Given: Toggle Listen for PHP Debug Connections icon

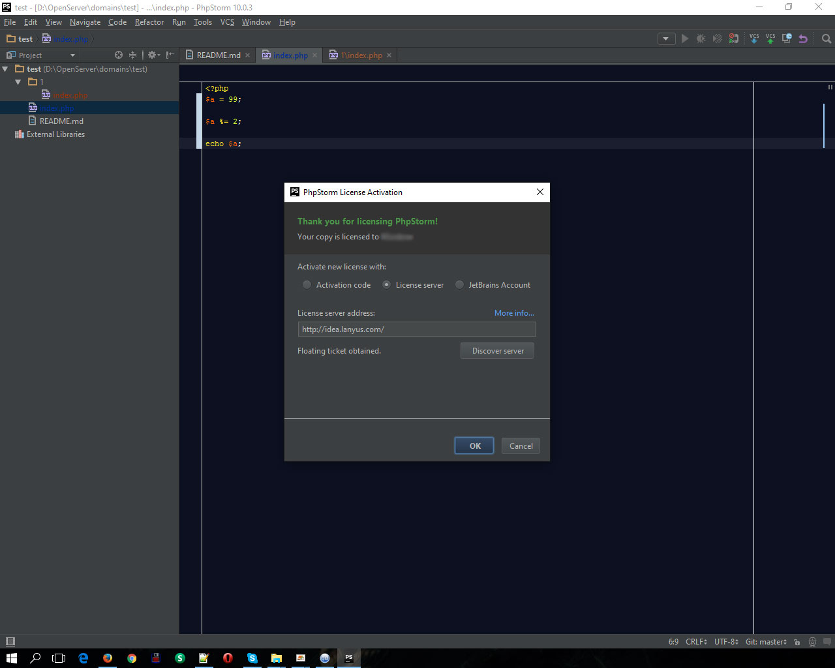Looking at the screenshot, I should [x=734, y=39].
